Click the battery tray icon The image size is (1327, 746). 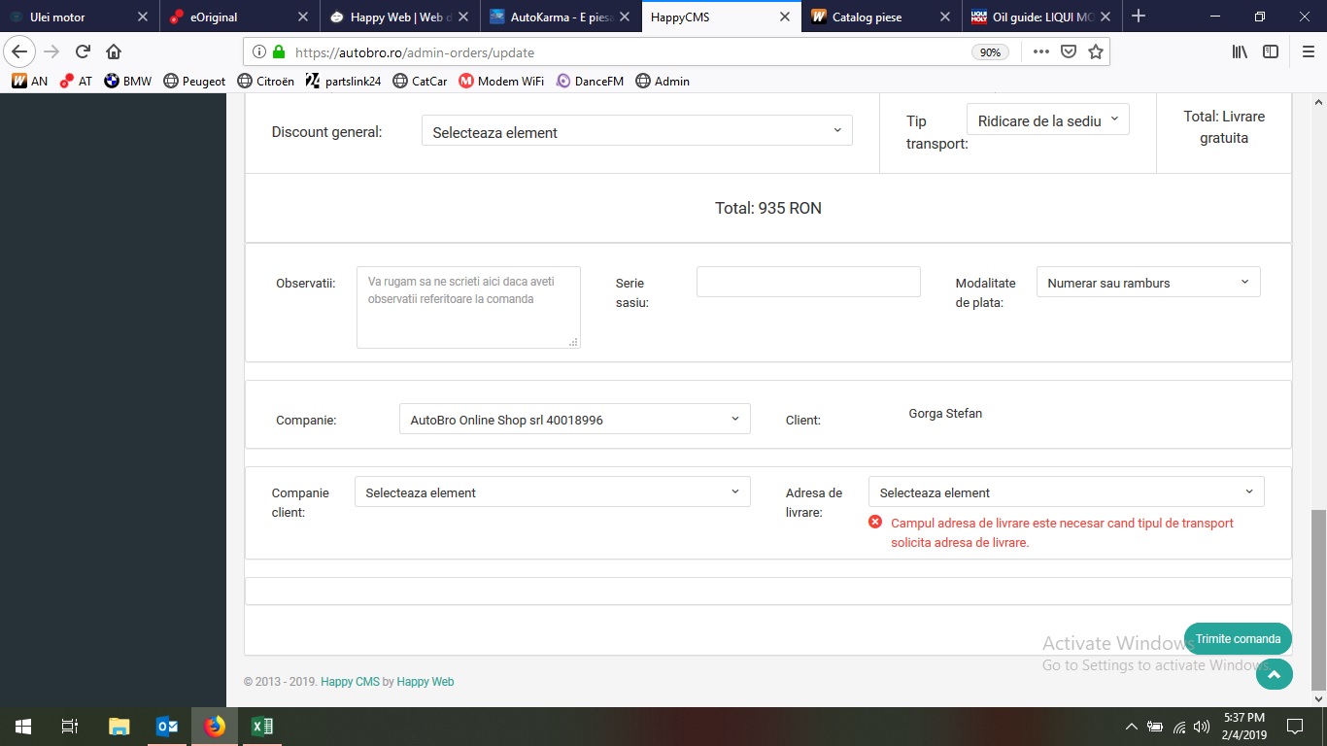[1155, 727]
